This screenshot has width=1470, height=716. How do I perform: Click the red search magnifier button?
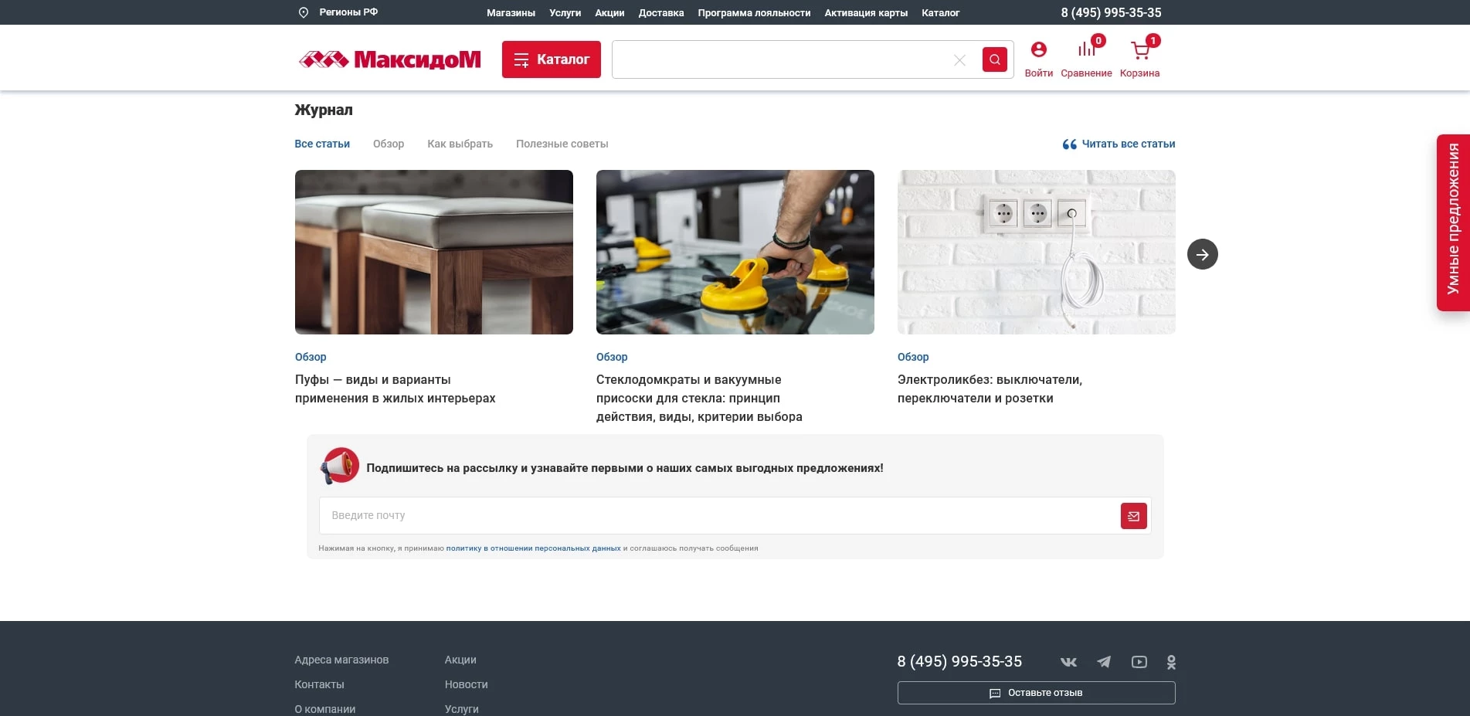pyautogui.click(x=994, y=59)
